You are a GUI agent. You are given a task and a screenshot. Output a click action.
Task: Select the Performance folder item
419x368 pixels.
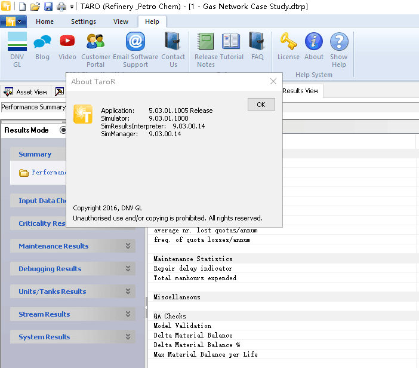tap(42, 173)
